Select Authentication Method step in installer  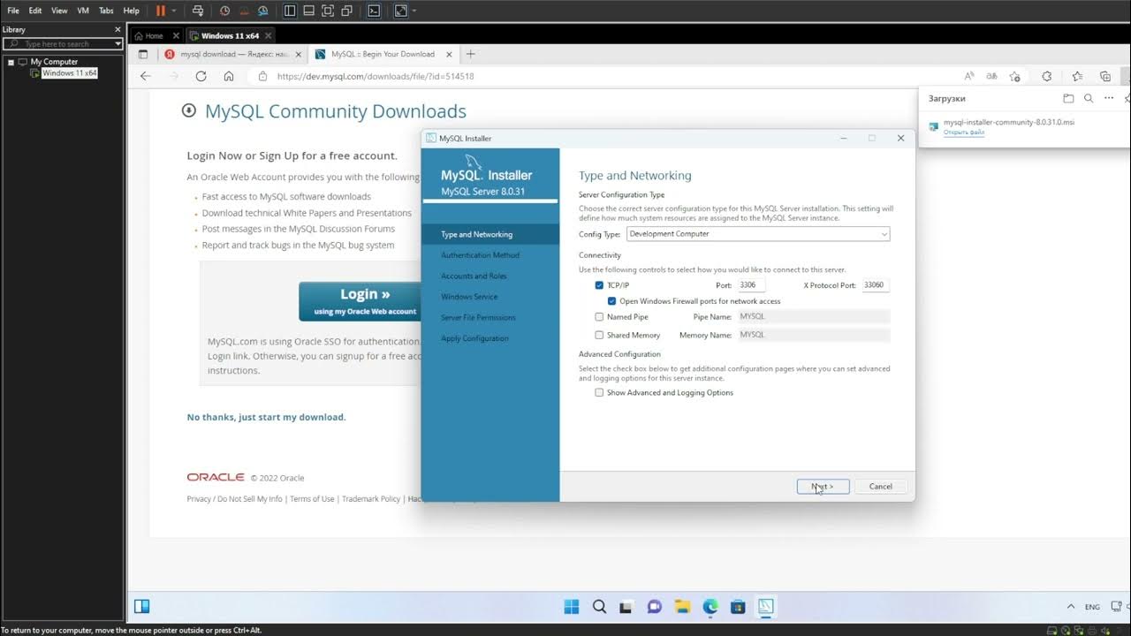click(480, 255)
